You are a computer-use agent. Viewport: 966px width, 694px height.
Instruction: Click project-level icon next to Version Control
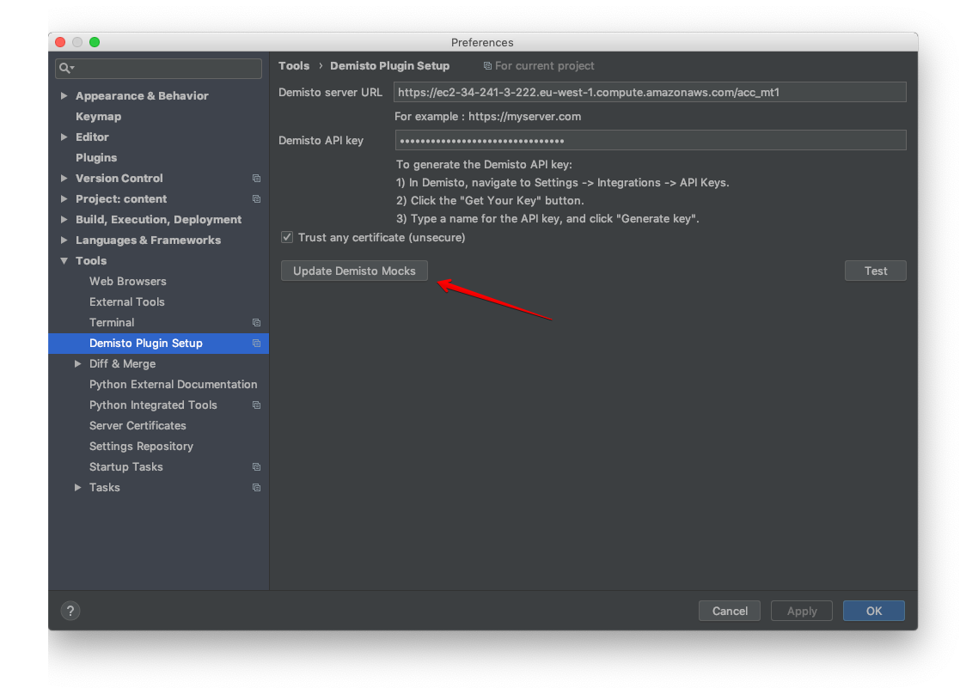pos(256,178)
